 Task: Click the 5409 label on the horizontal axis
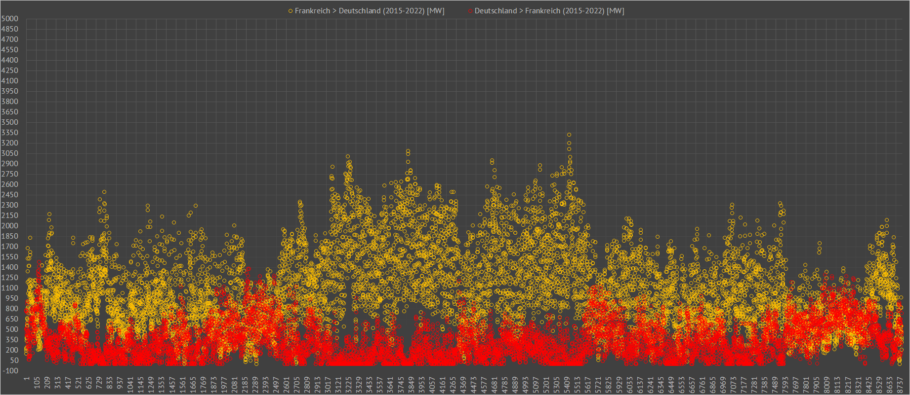click(x=567, y=382)
